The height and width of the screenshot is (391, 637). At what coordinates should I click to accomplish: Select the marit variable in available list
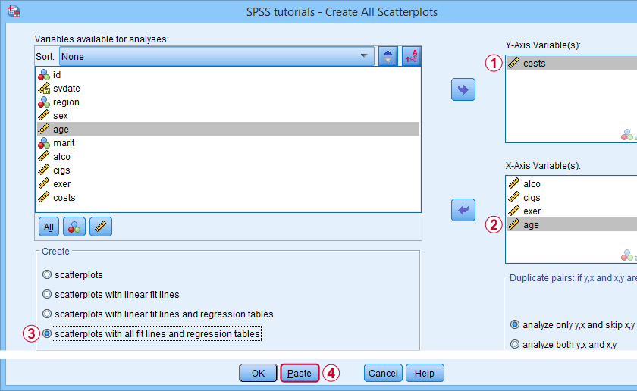pyautogui.click(x=228, y=143)
